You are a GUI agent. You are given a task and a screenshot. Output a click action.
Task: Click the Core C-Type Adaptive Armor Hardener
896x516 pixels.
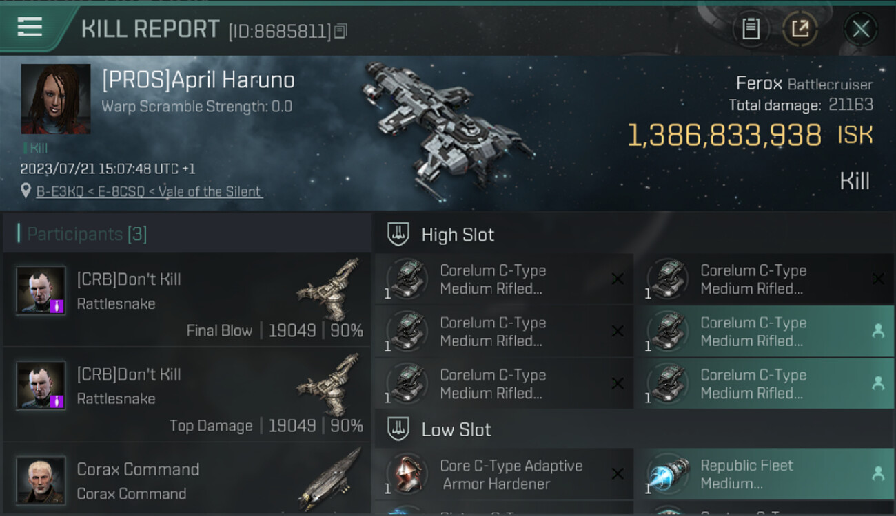coord(505,474)
